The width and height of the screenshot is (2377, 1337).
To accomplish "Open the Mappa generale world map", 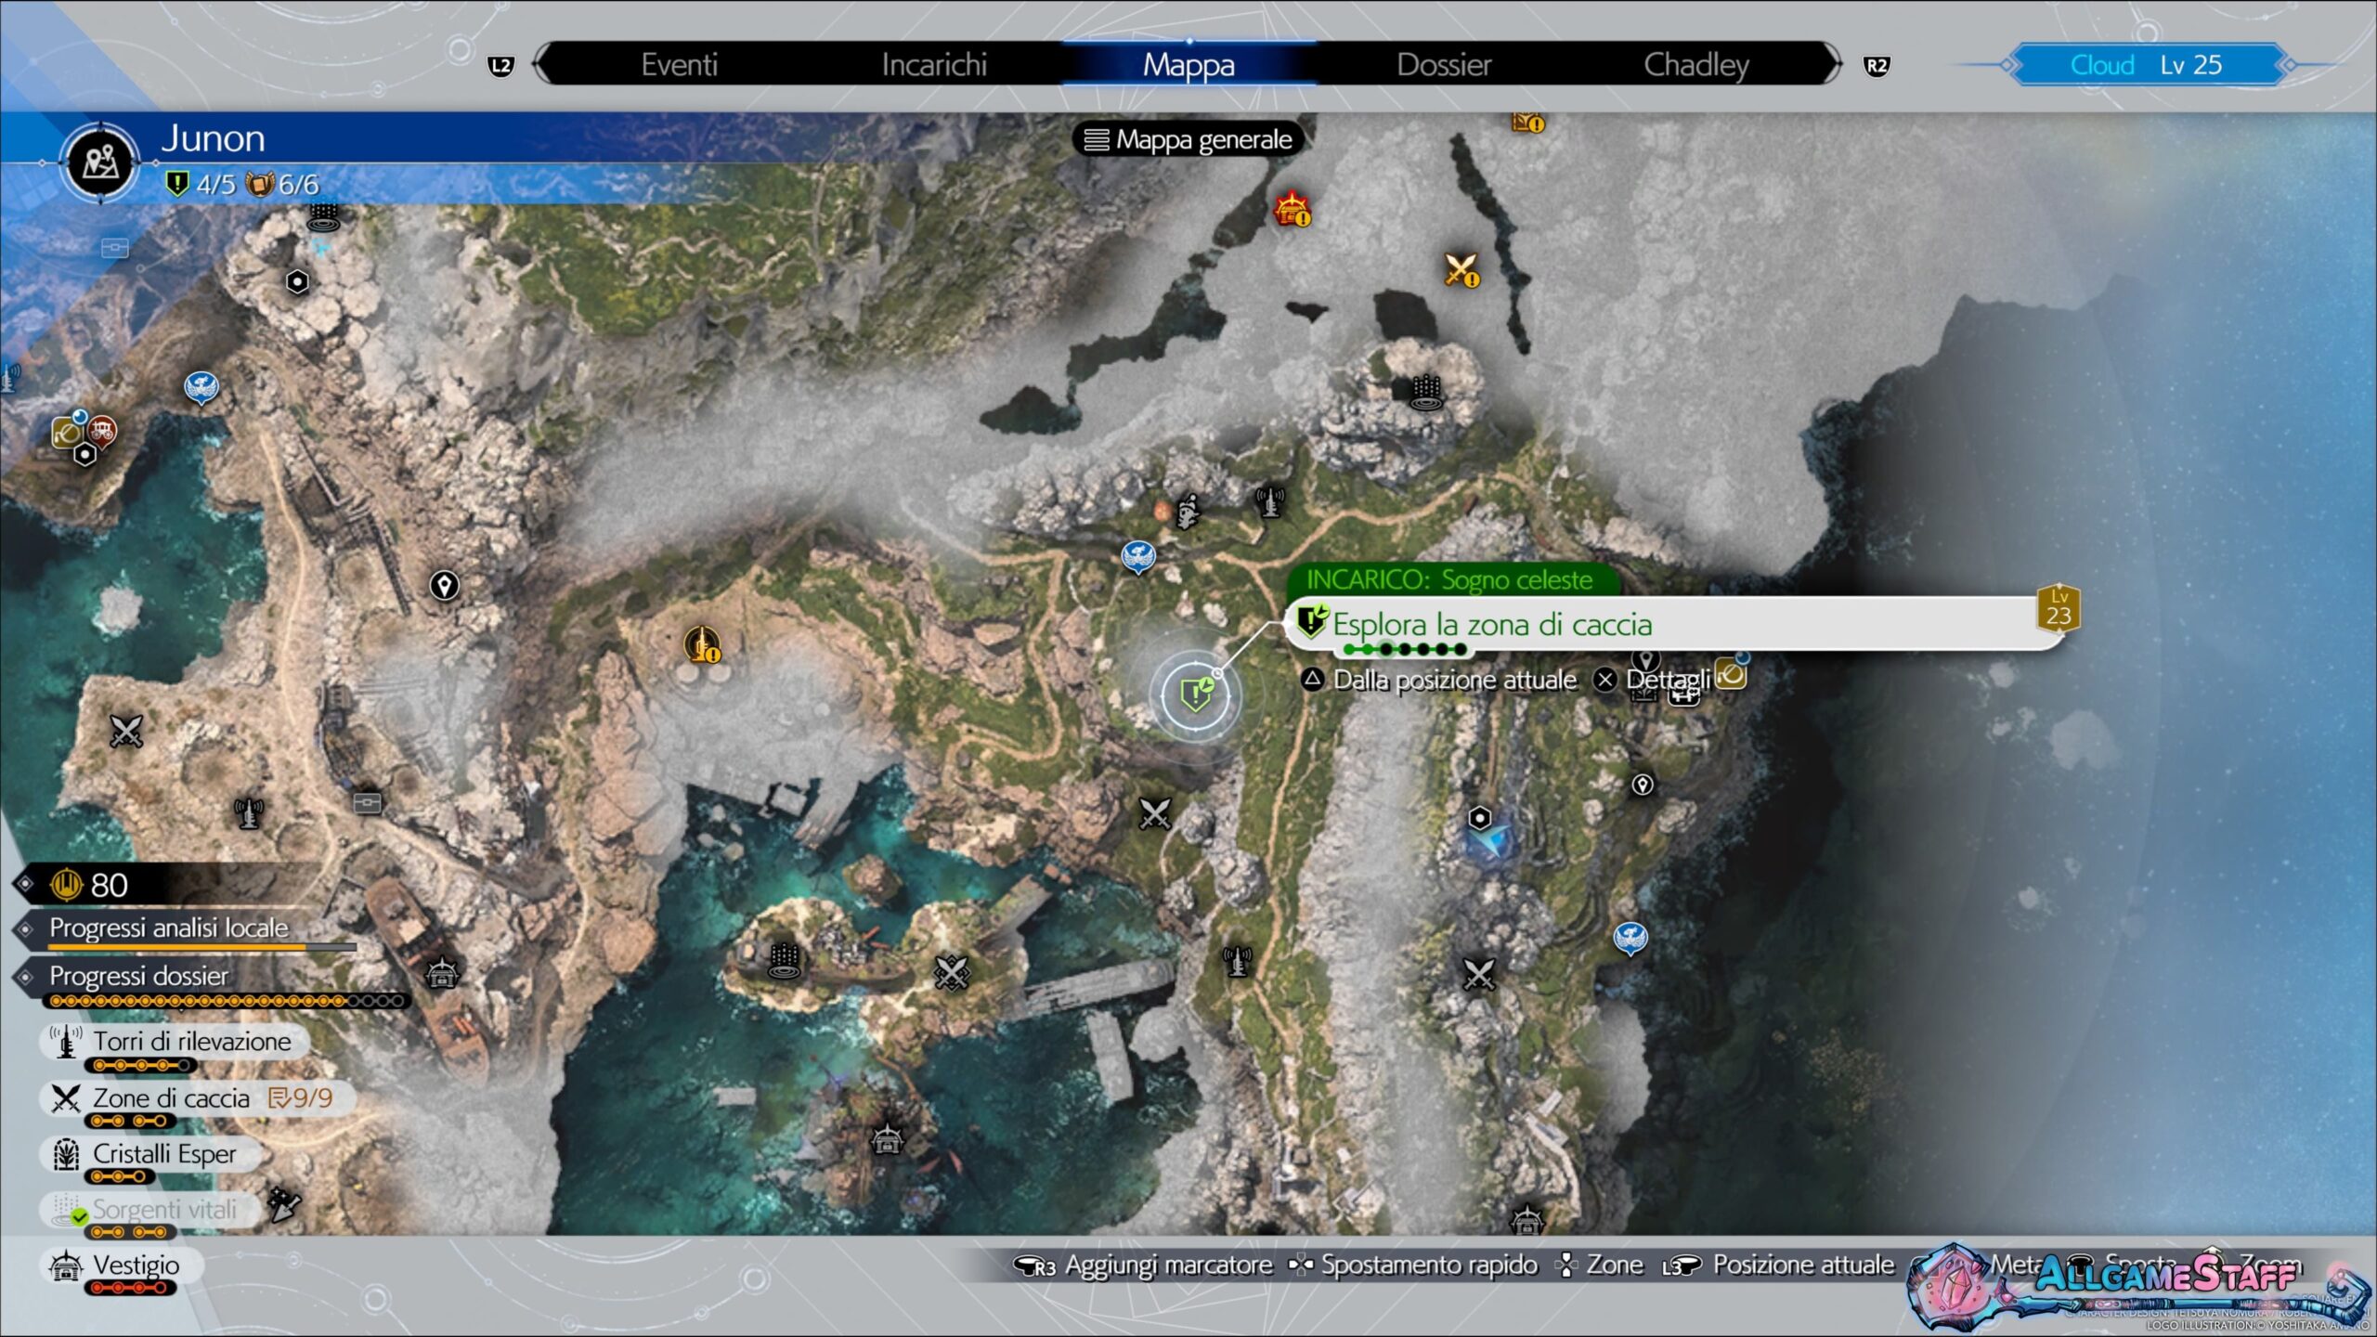I will coord(1188,140).
